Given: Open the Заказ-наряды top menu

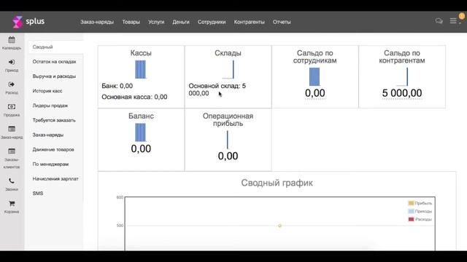Looking at the screenshot, I should point(97,22).
